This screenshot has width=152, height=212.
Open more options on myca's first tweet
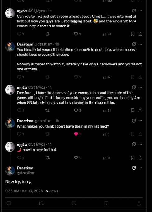140,11
